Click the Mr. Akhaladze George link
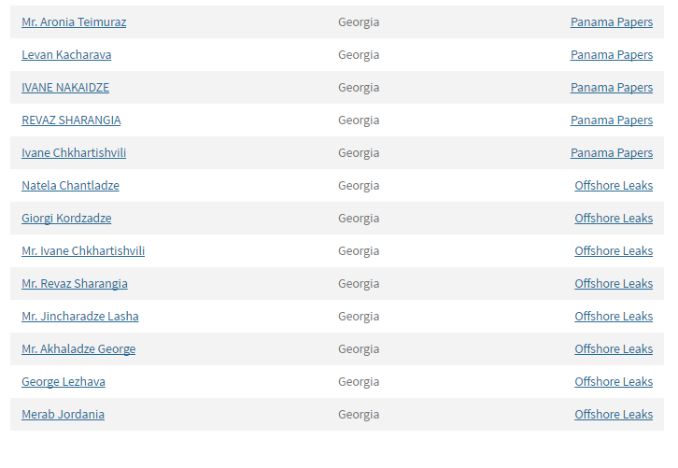This screenshot has width=678, height=468. pos(78,349)
